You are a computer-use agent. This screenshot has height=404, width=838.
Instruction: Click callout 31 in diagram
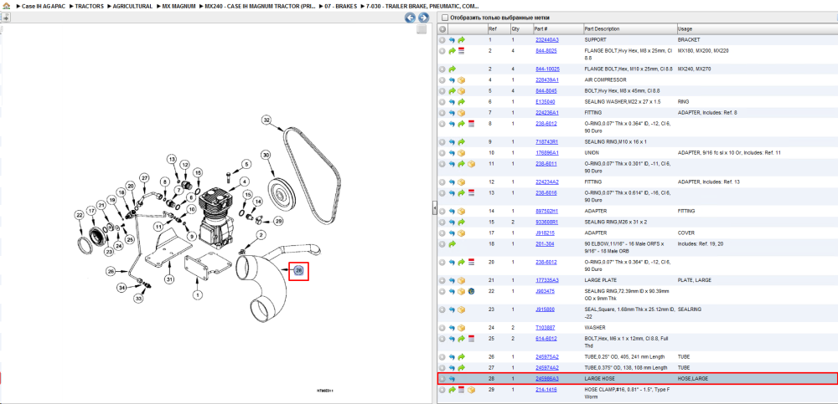[x=169, y=279]
